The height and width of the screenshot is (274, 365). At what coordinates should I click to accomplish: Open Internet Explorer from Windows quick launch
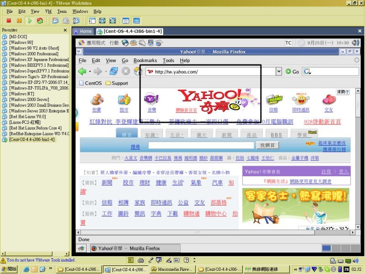(26, 269)
